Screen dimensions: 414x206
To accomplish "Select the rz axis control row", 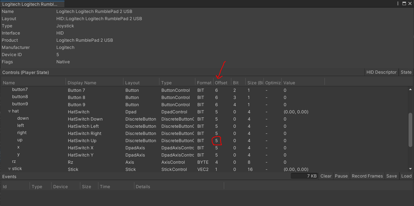I will pyautogui.click(x=14, y=162).
